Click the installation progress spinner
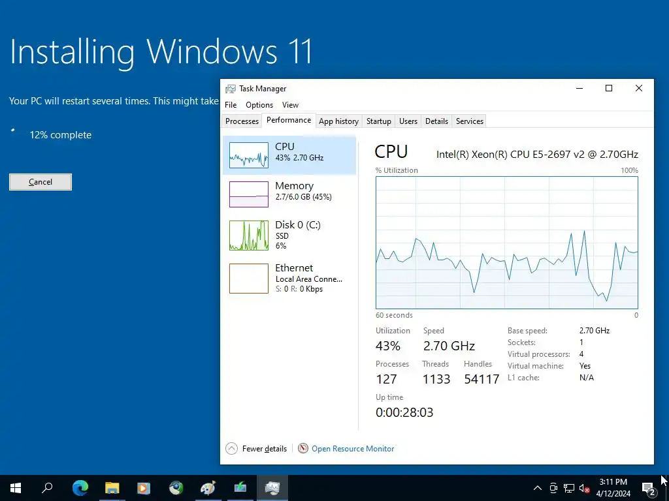 [x=13, y=130]
